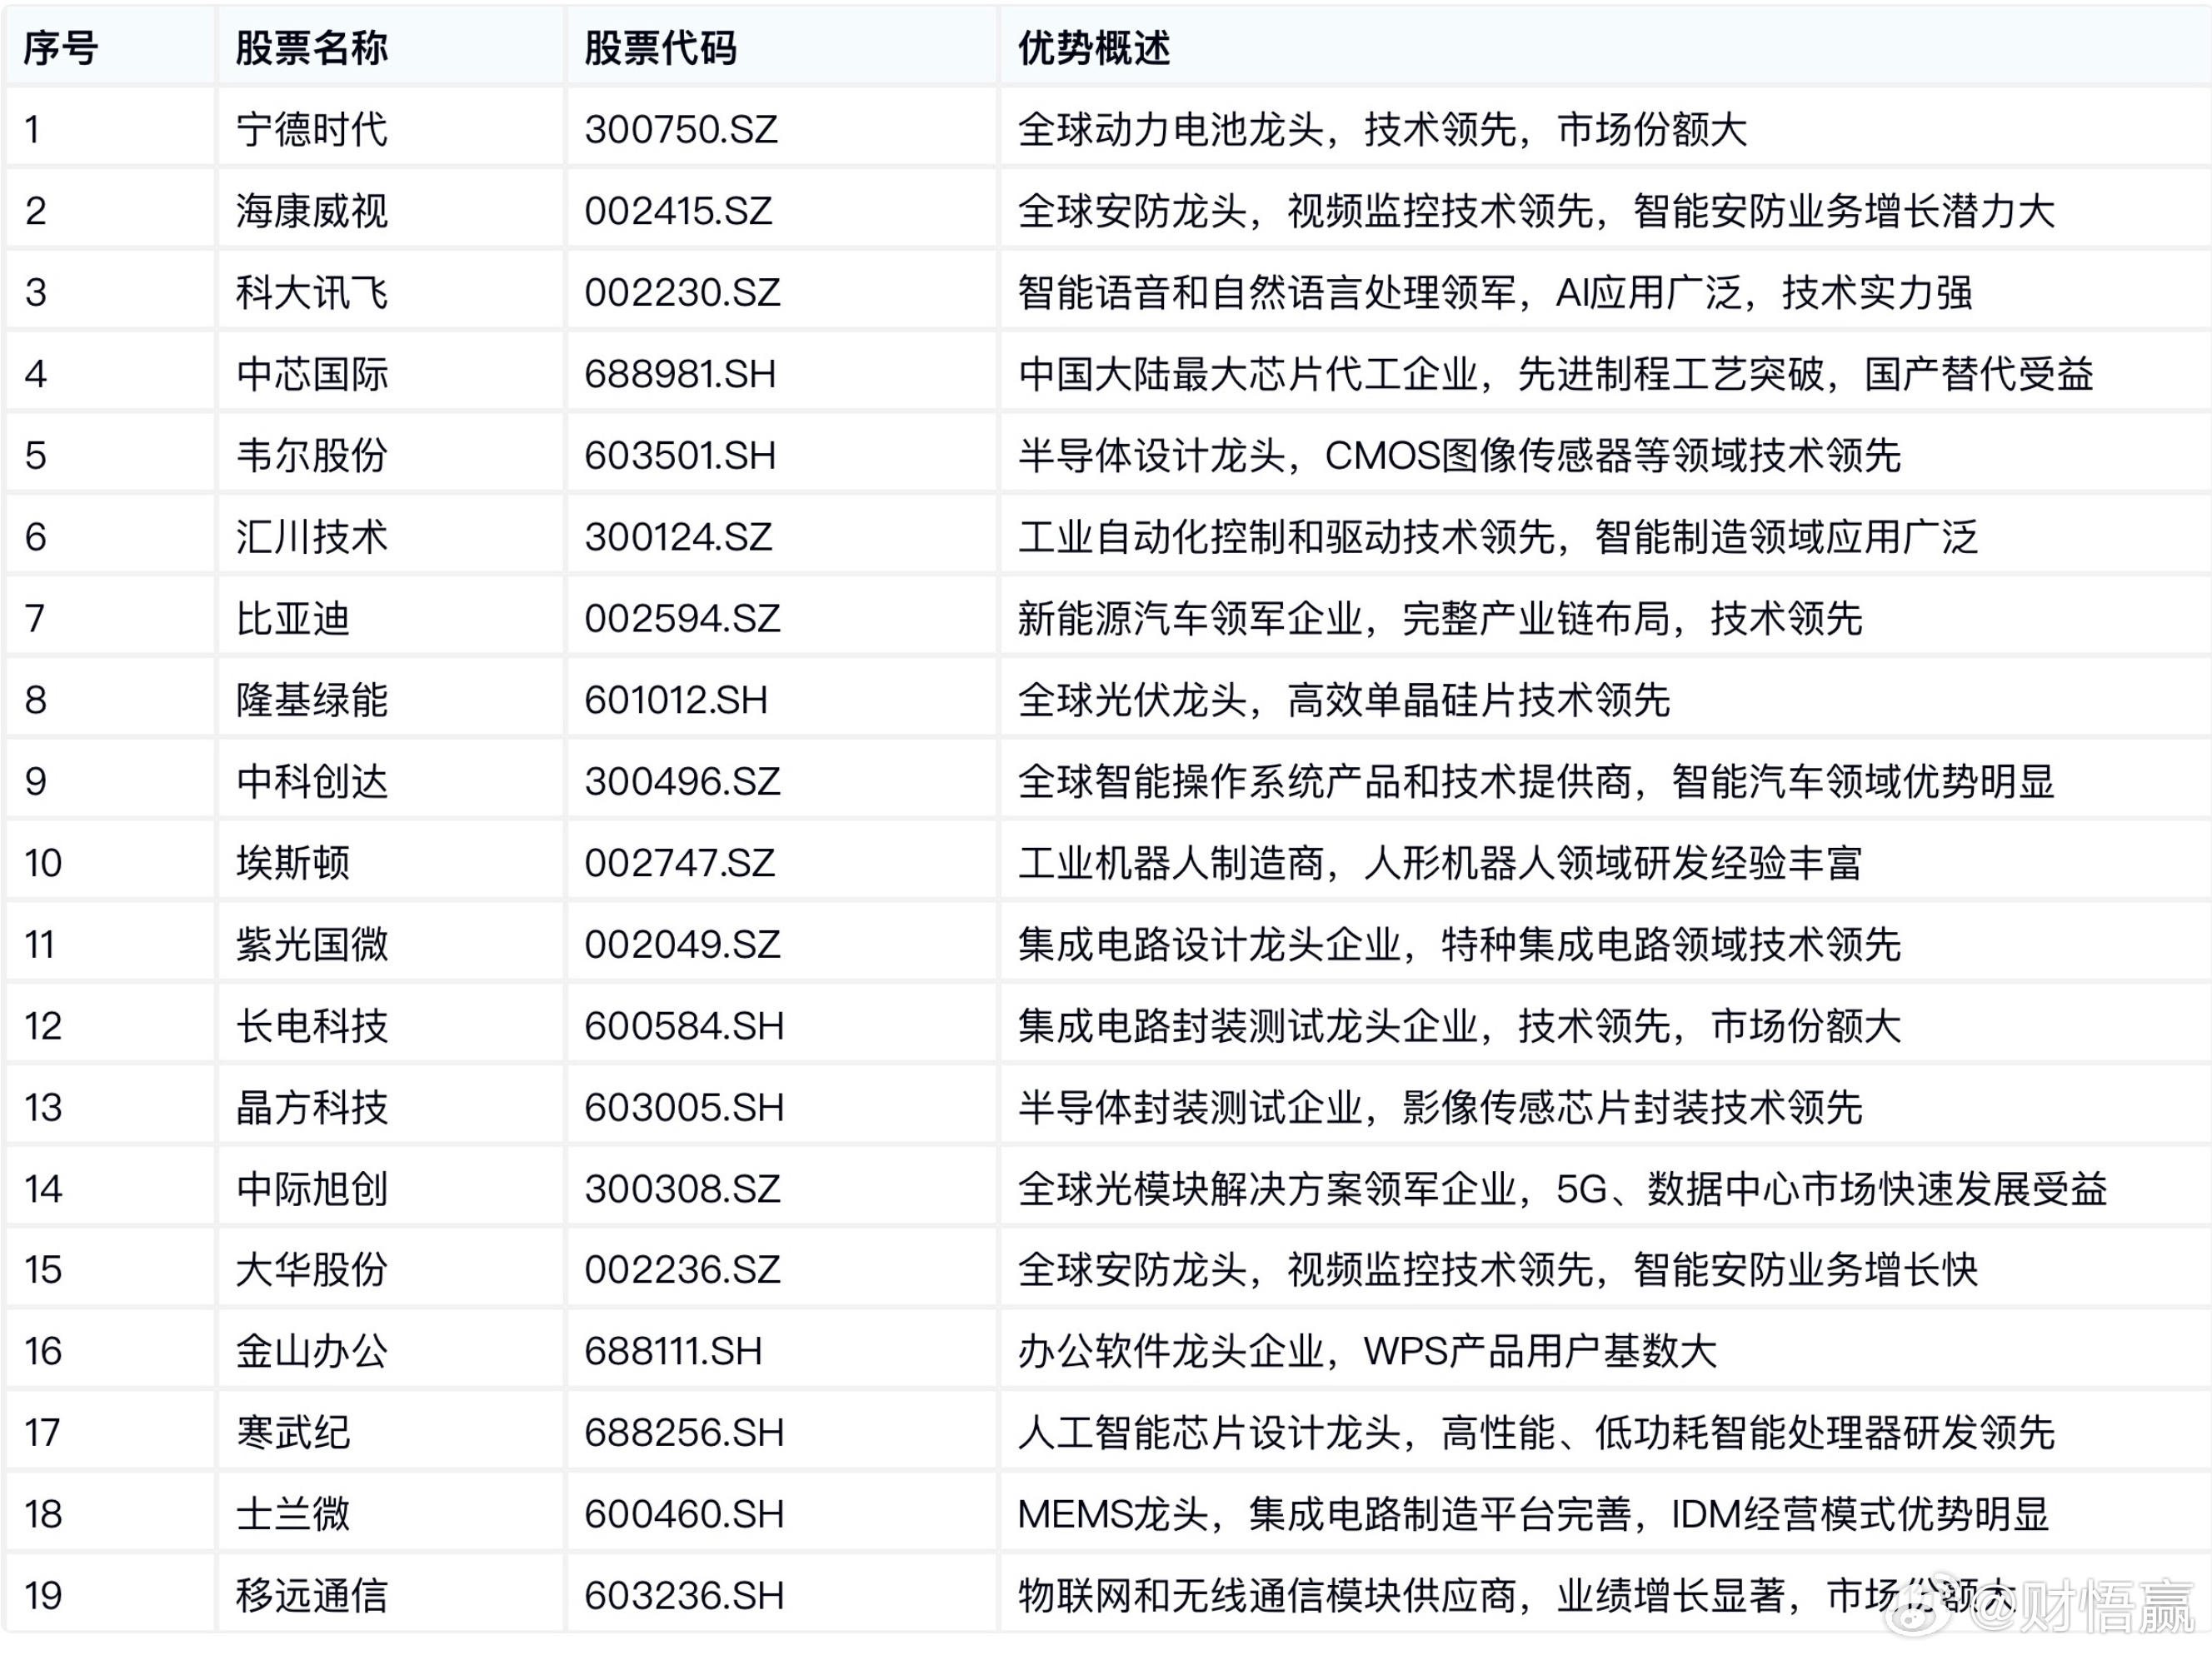Select stock code 300124.SZ

pyautogui.click(x=678, y=537)
